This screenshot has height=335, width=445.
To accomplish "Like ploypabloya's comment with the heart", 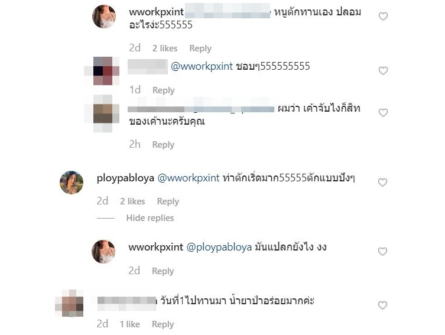I will (x=382, y=183).
